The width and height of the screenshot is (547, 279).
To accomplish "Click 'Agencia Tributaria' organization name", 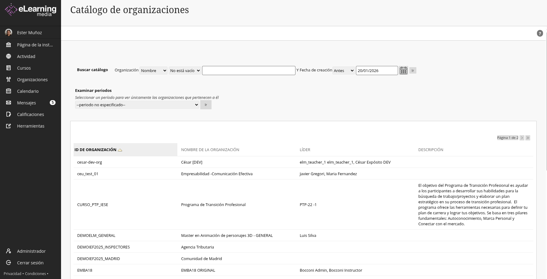I will click(x=197, y=247).
